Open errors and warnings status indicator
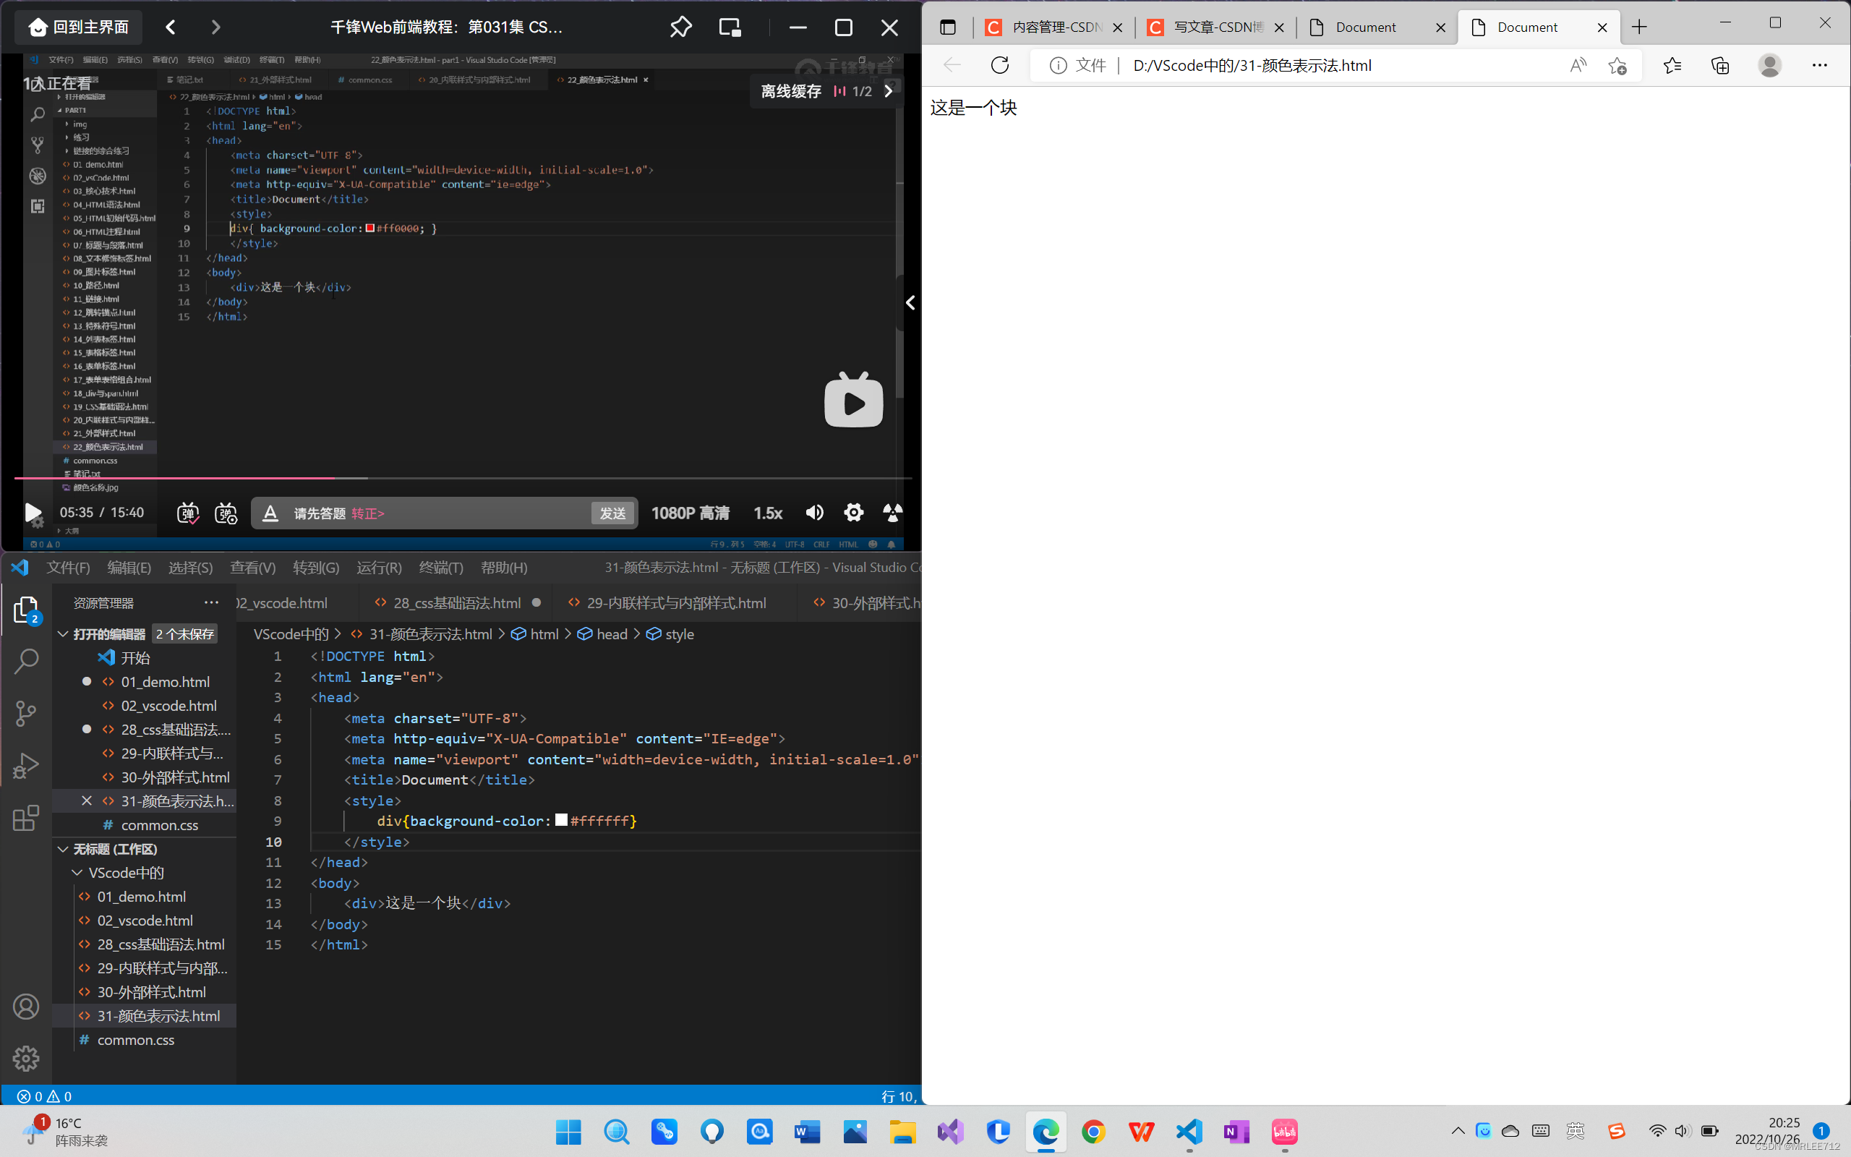This screenshot has height=1157, width=1851. click(x=44, y=1096)
